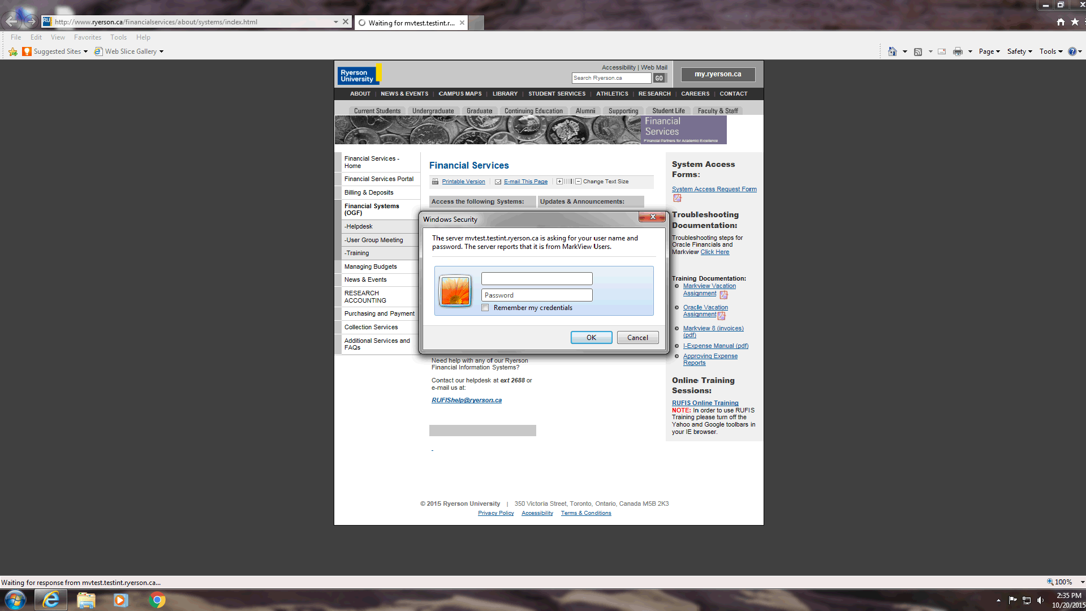Click the Password input field
The height and width of the screenshot is (611, 1086).
click(536, 295)
